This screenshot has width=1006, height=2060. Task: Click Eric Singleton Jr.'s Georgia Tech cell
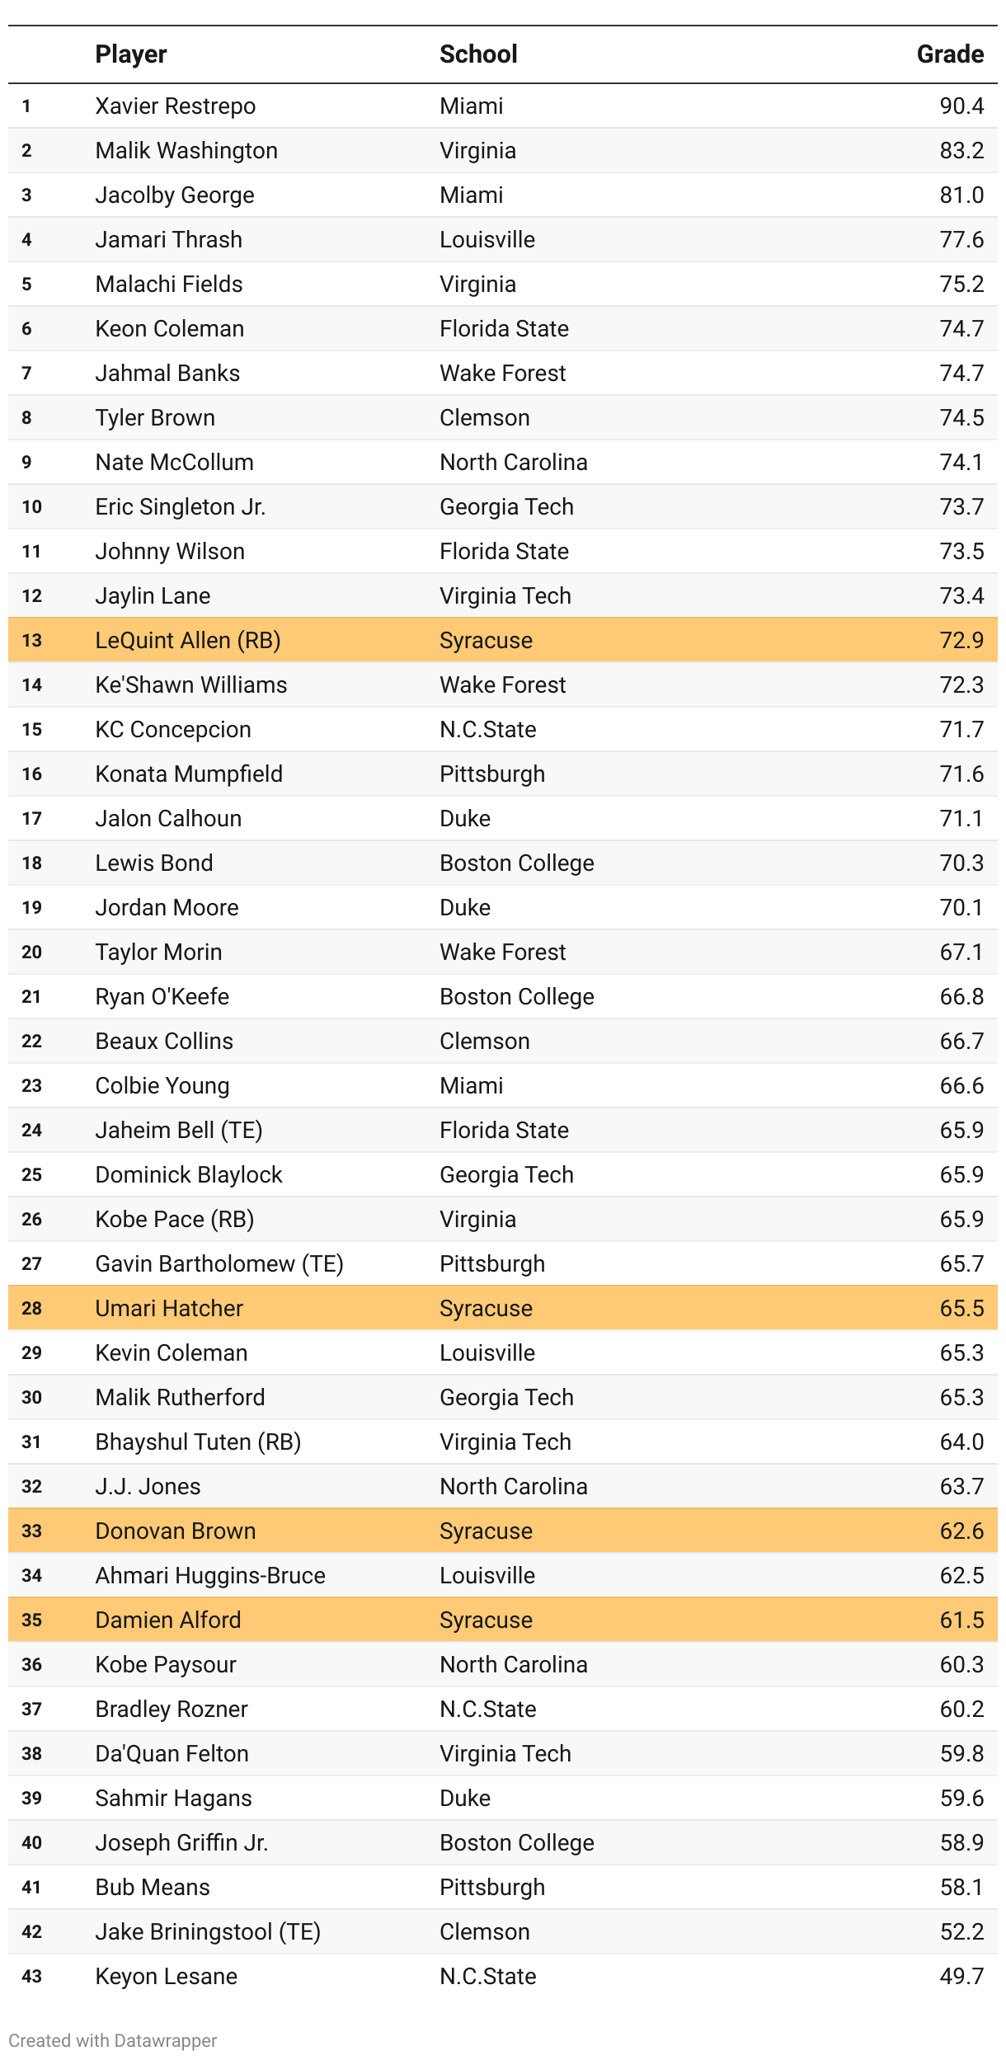point(506,506)
